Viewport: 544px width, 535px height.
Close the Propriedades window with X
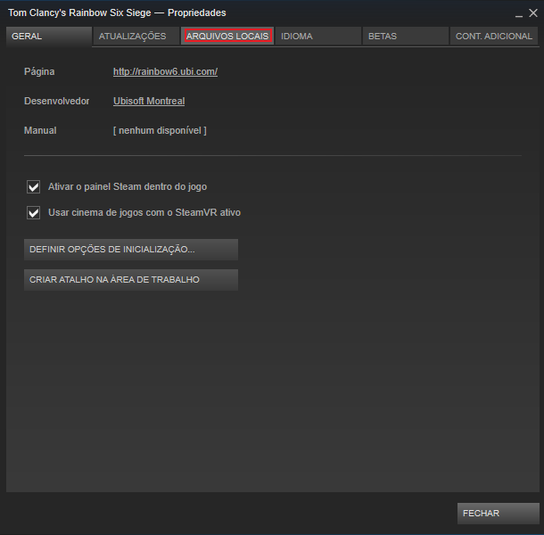coord(533,12)
